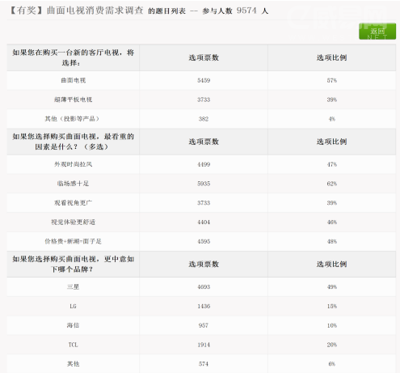Image resolution: width=400 pixels, height=373 pixels.
Task: Click the LG brand label
Action: coord(73,306)
